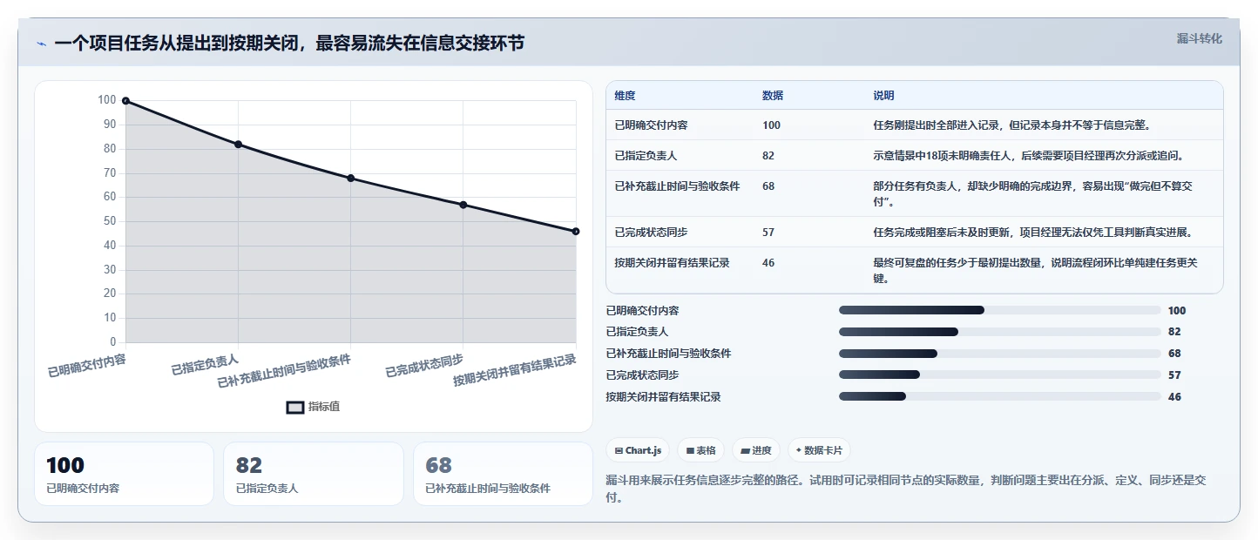The height and width of the screenshot is (540, 1258).
Task: Click the page title about 信息交接环节
Action: pos(289,44)
